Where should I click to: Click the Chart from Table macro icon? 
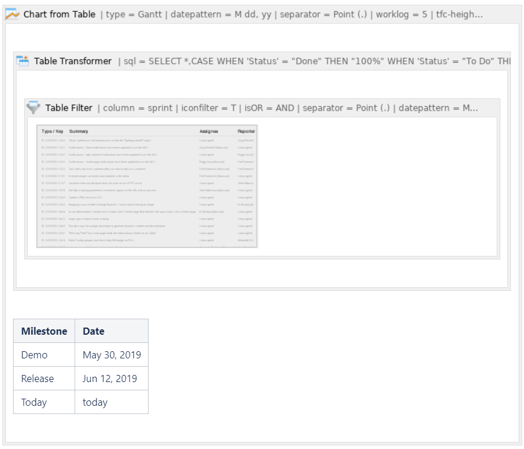point(12,14)
